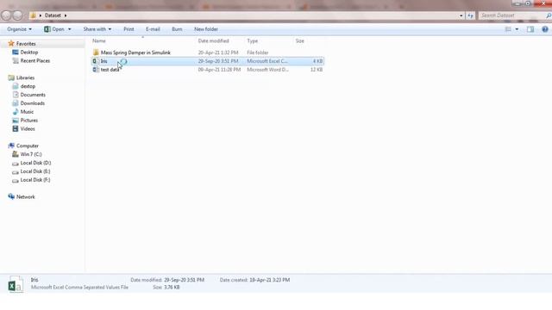Click the Change your view icon
The width and height of the screenshot is (552, 310).
click(508, 29)
